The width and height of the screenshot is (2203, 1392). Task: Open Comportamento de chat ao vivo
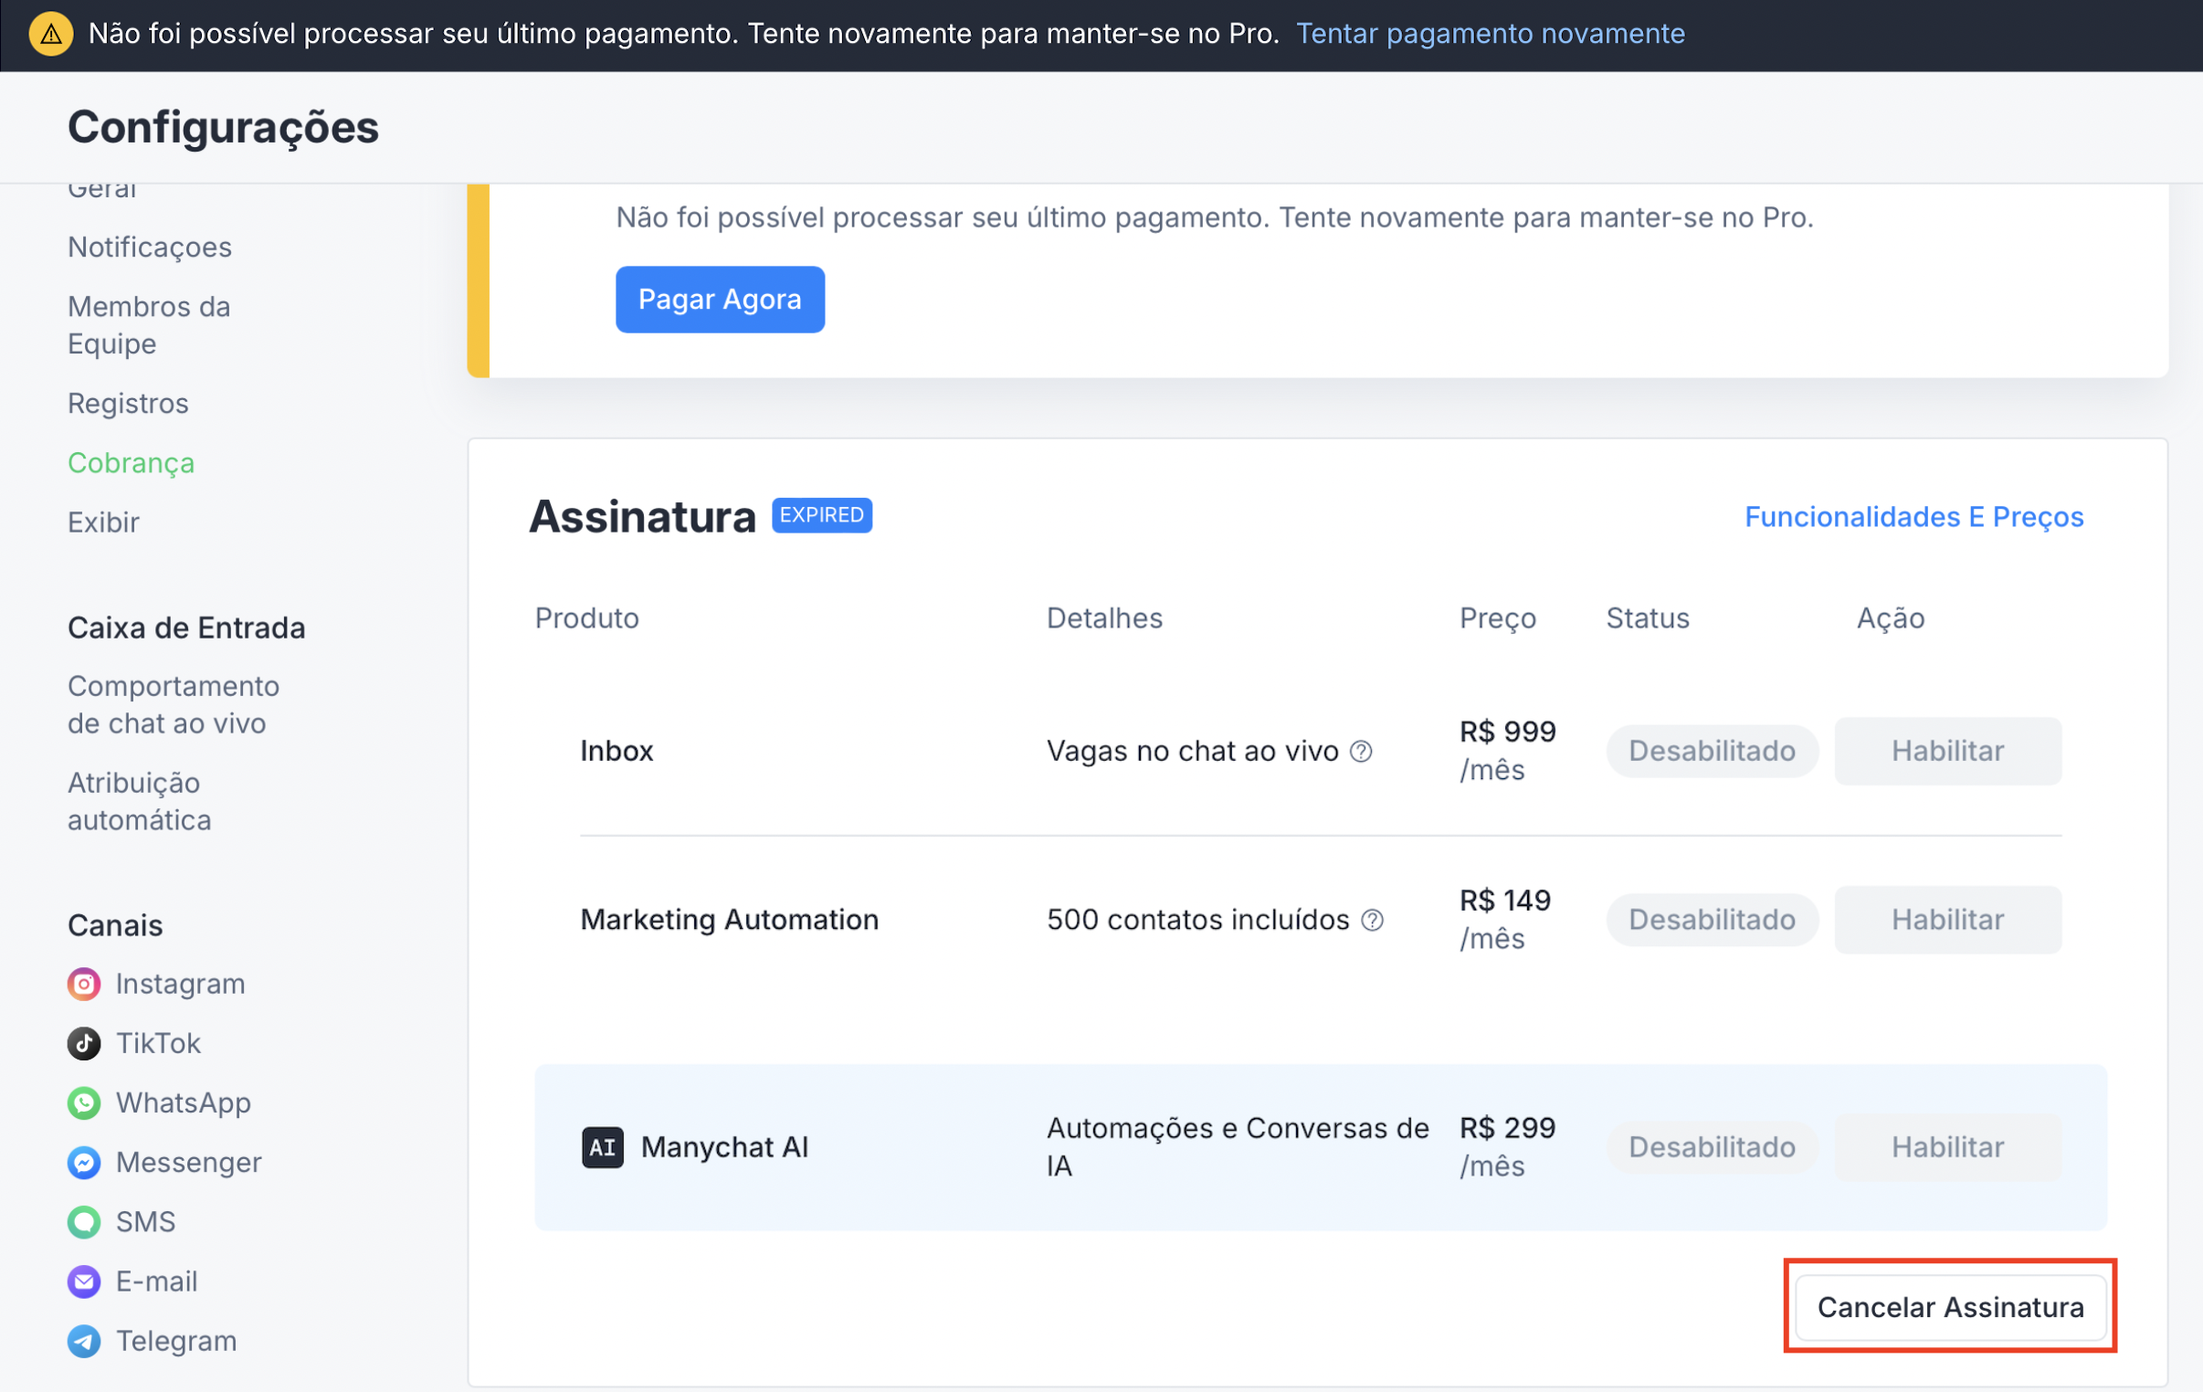click(x=174, y=705)
